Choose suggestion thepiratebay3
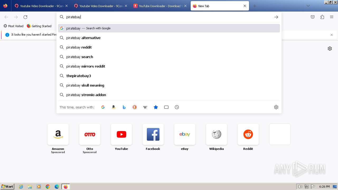 coord(169,76)
